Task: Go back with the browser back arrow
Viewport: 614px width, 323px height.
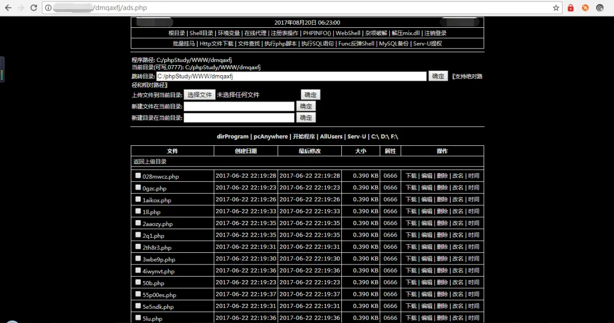Action: [8, 8]
